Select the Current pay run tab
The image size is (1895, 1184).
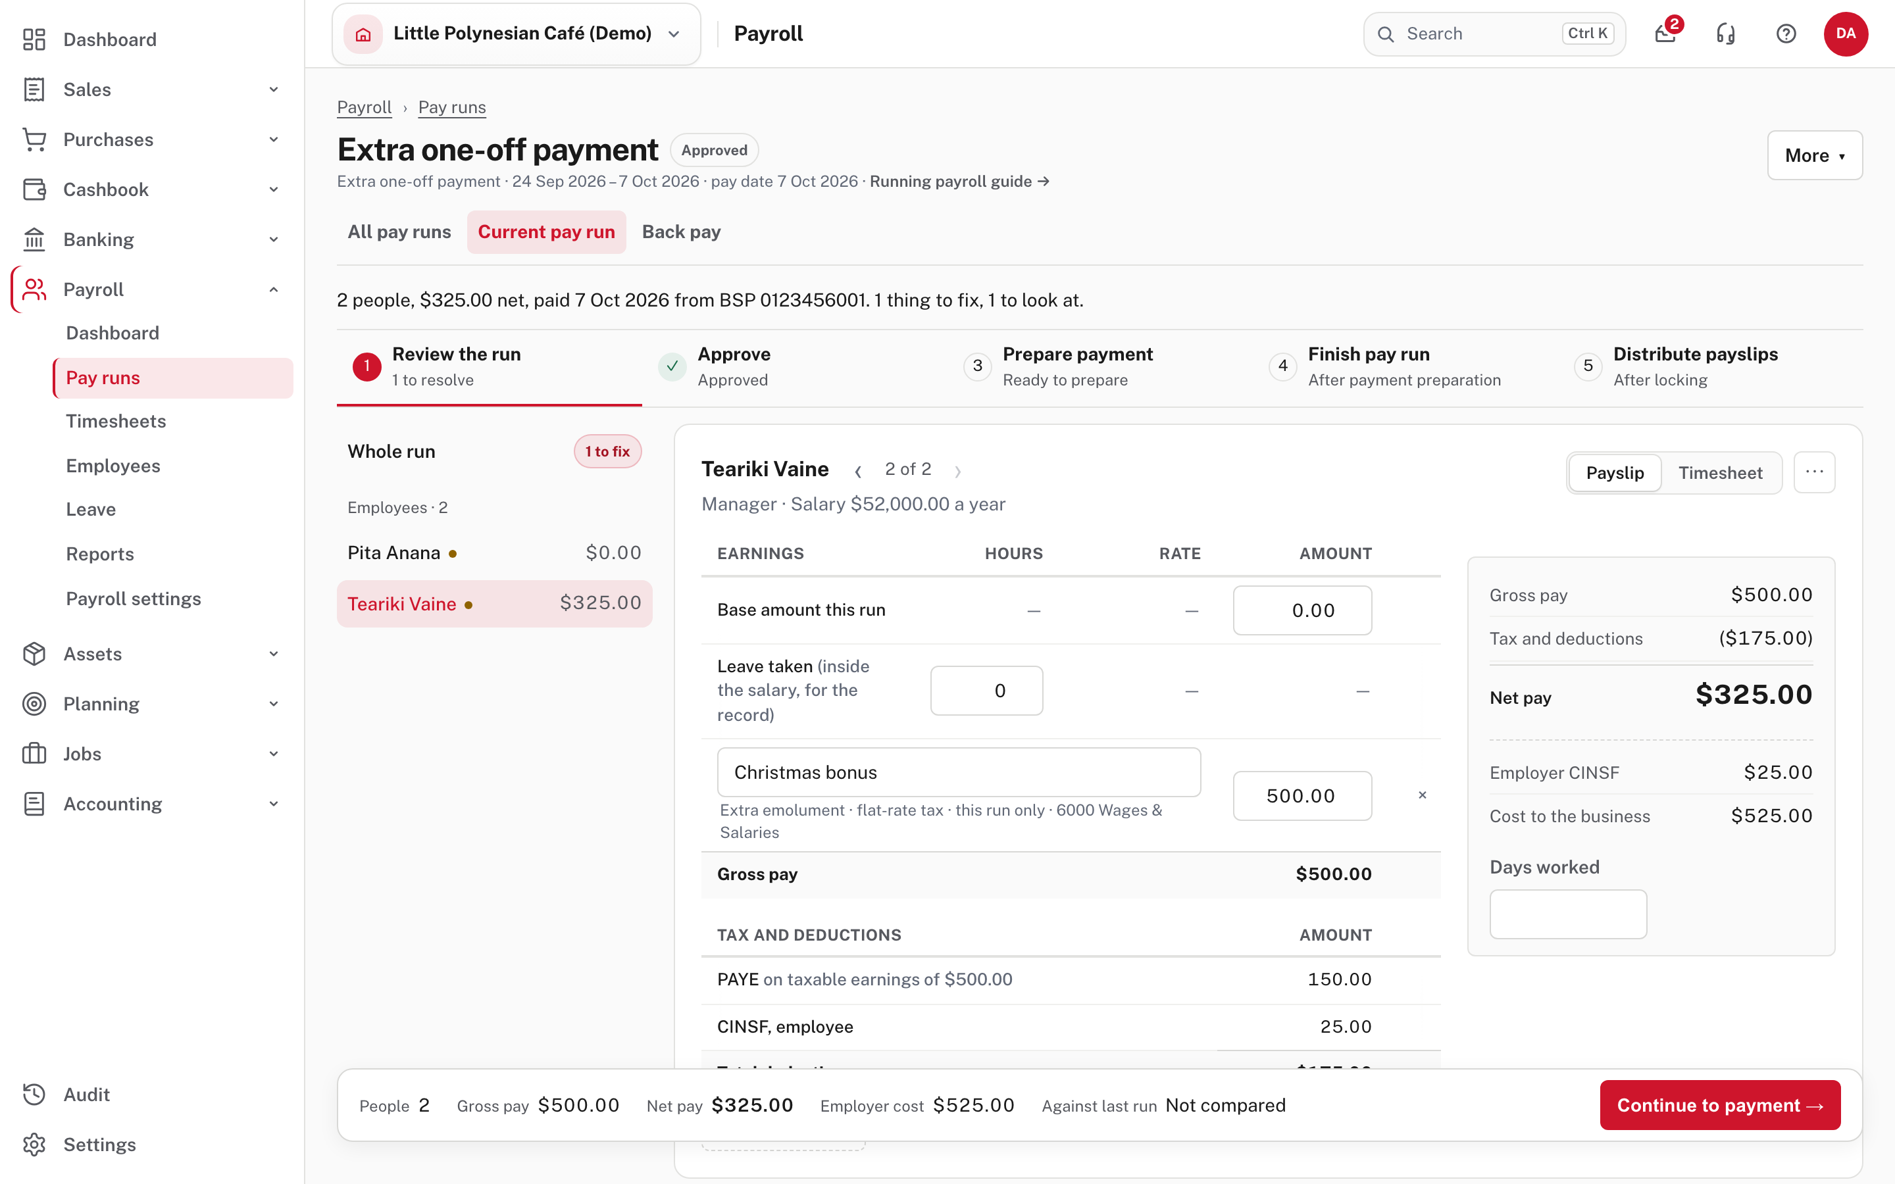coord(547,232)
